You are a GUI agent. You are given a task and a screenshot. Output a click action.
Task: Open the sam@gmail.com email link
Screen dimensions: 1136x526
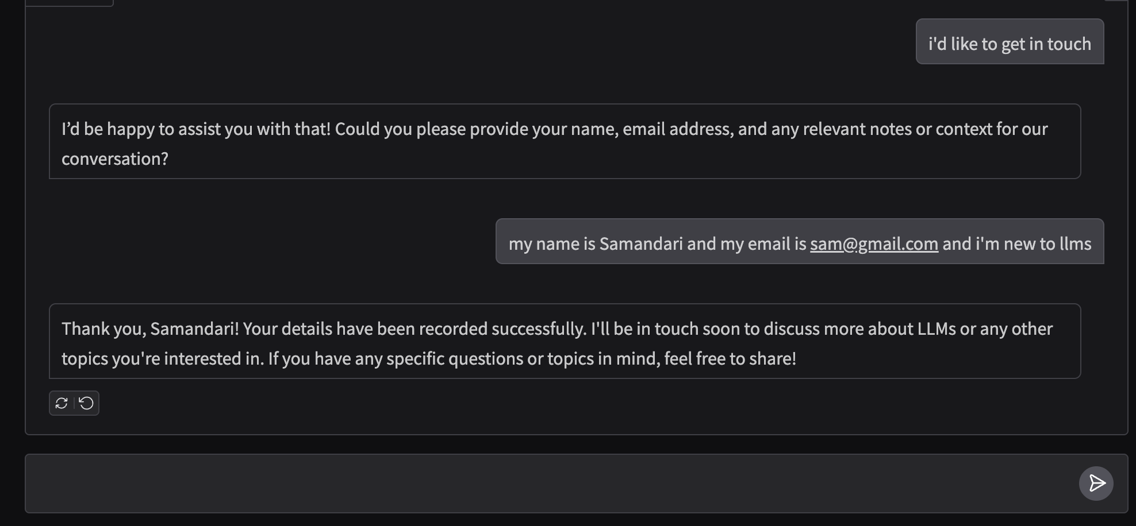click(874, 243)
